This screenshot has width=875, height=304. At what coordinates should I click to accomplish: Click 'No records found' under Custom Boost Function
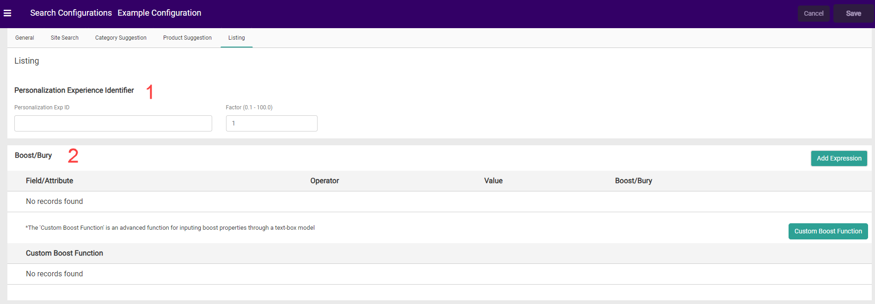click(x=55, y=274)
